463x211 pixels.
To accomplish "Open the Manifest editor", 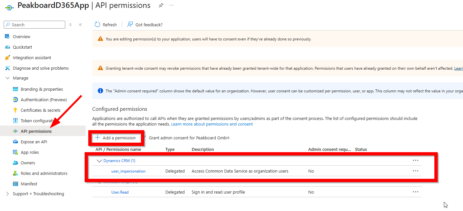I will (28, 183).
